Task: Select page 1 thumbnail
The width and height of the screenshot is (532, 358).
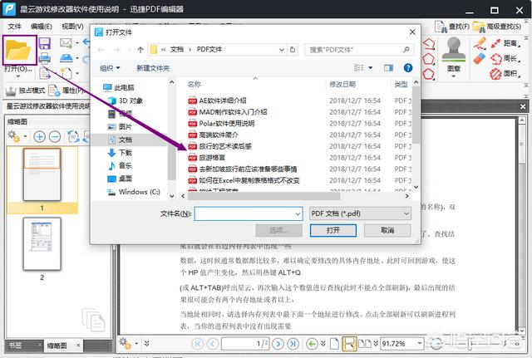Action: point(42,174)
